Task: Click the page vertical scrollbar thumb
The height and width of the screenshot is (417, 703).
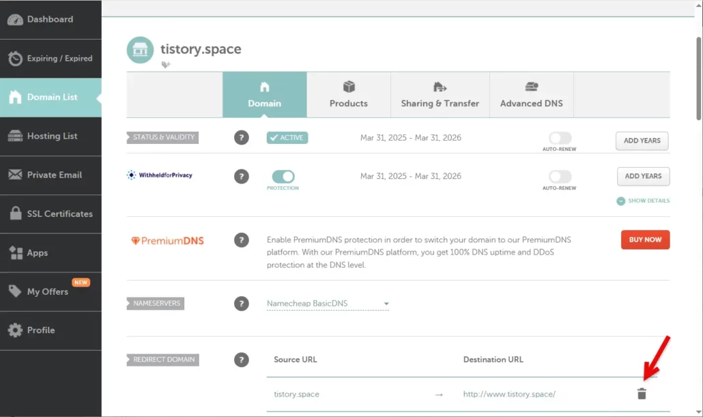Action: (698, 78)
